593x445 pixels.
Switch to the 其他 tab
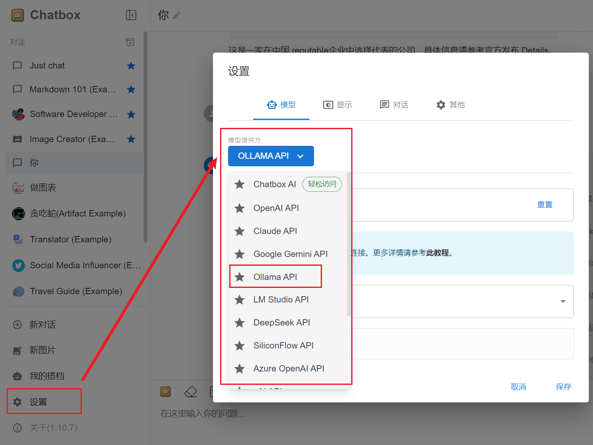coord(450,105)
